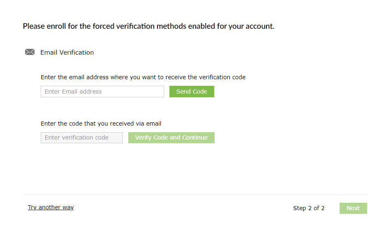The width and height of the screenshot is (384, 243).
Task: Choose a different method via Try another way
Action: tap(51, 207)
